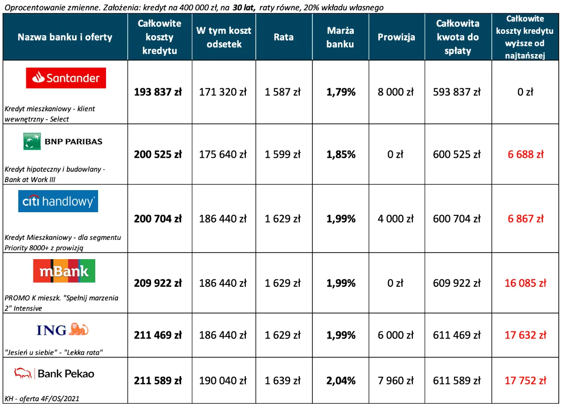Screen dimensions: 563x407
Task: Click the red 6 688 zł difference value
Action: [525, 154]
